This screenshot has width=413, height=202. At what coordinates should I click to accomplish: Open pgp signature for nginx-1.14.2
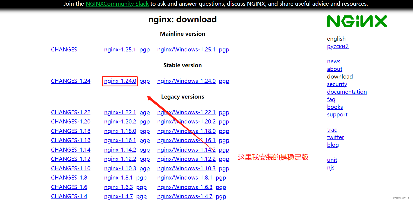[144, 150]
